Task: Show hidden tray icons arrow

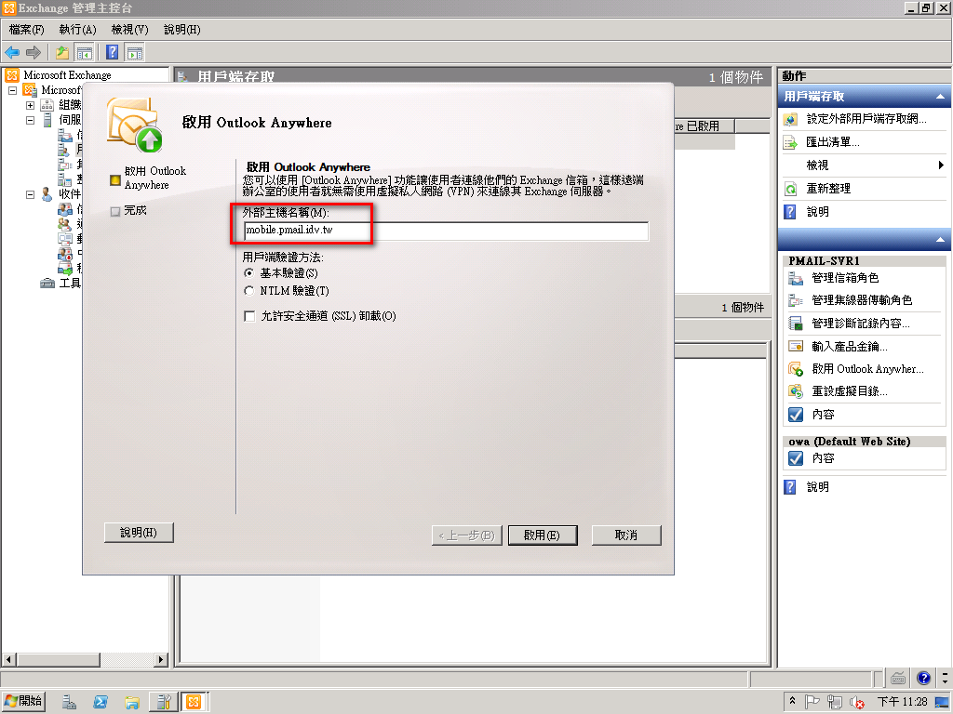Action: [793, 701]
